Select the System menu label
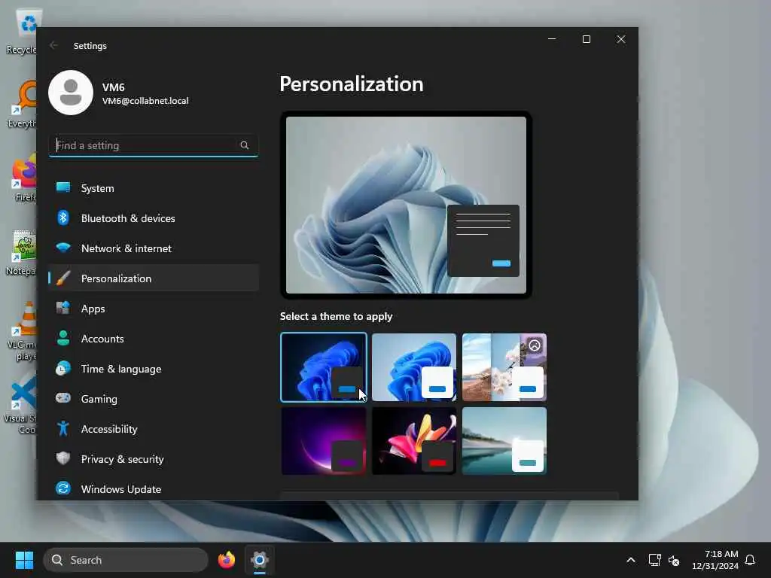The image size is (771, 578). [97, 188]
